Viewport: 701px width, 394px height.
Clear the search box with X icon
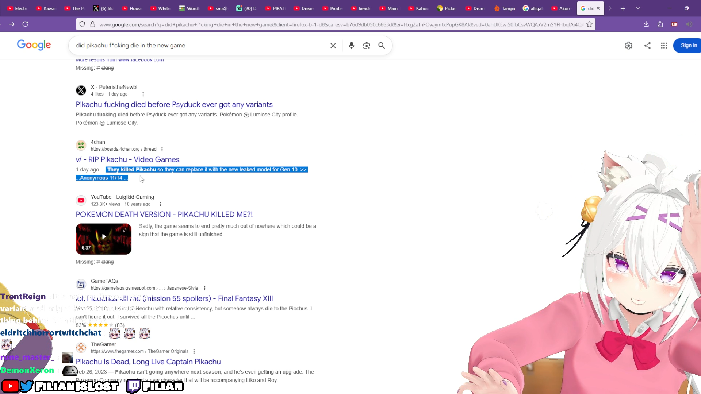click(333, 46)
